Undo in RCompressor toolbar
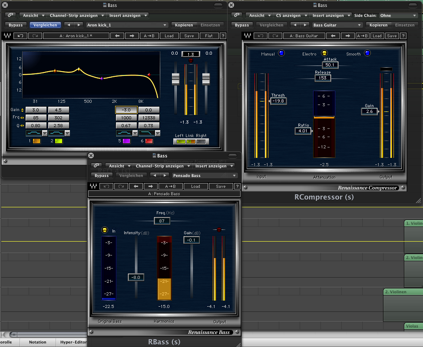The image size is (423, 347). pyautogui.click(x=260, y=36)
